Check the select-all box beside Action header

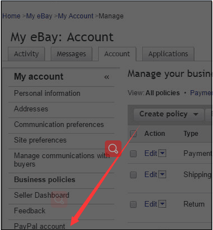tap(133, 134)
